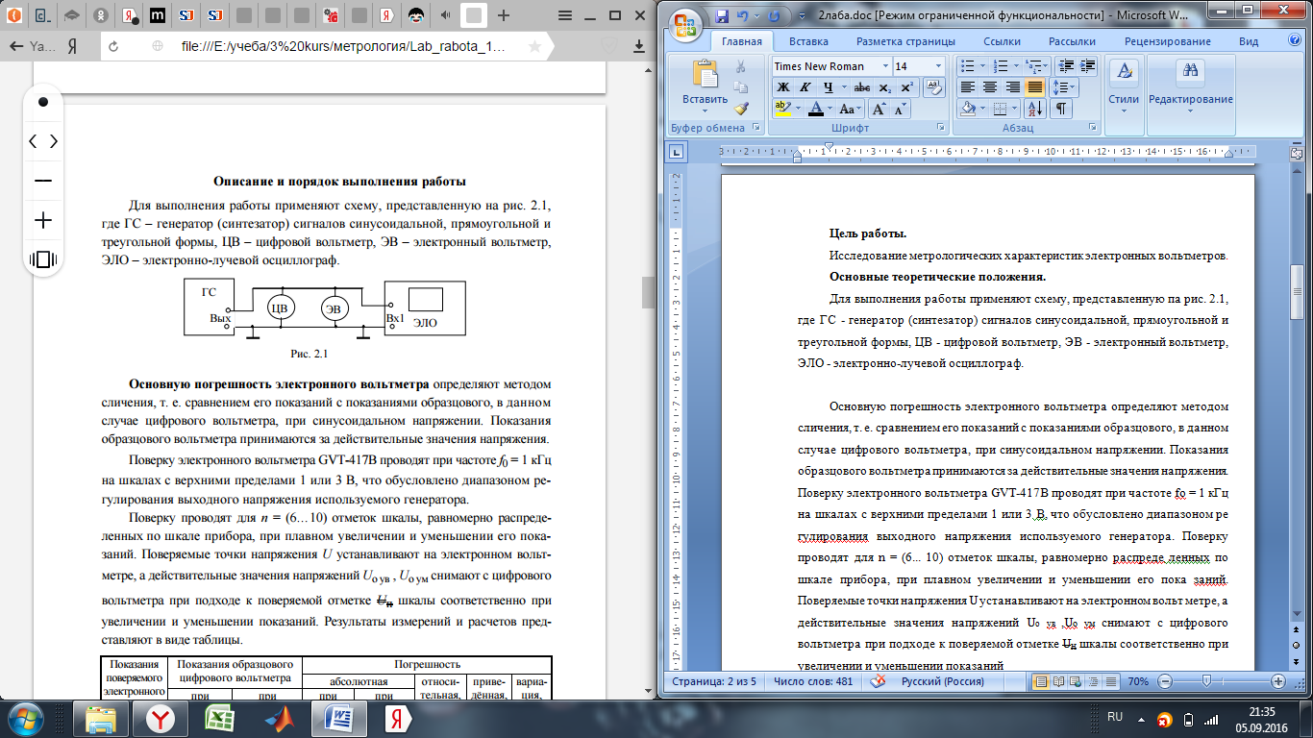Click word count Число слов: 481
The width and height of the screenshot is (1313, 738).
point(813,682)
